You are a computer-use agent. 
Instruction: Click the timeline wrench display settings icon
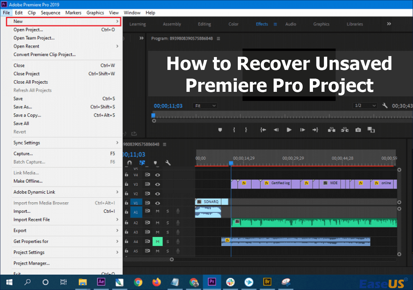point(168,163)
